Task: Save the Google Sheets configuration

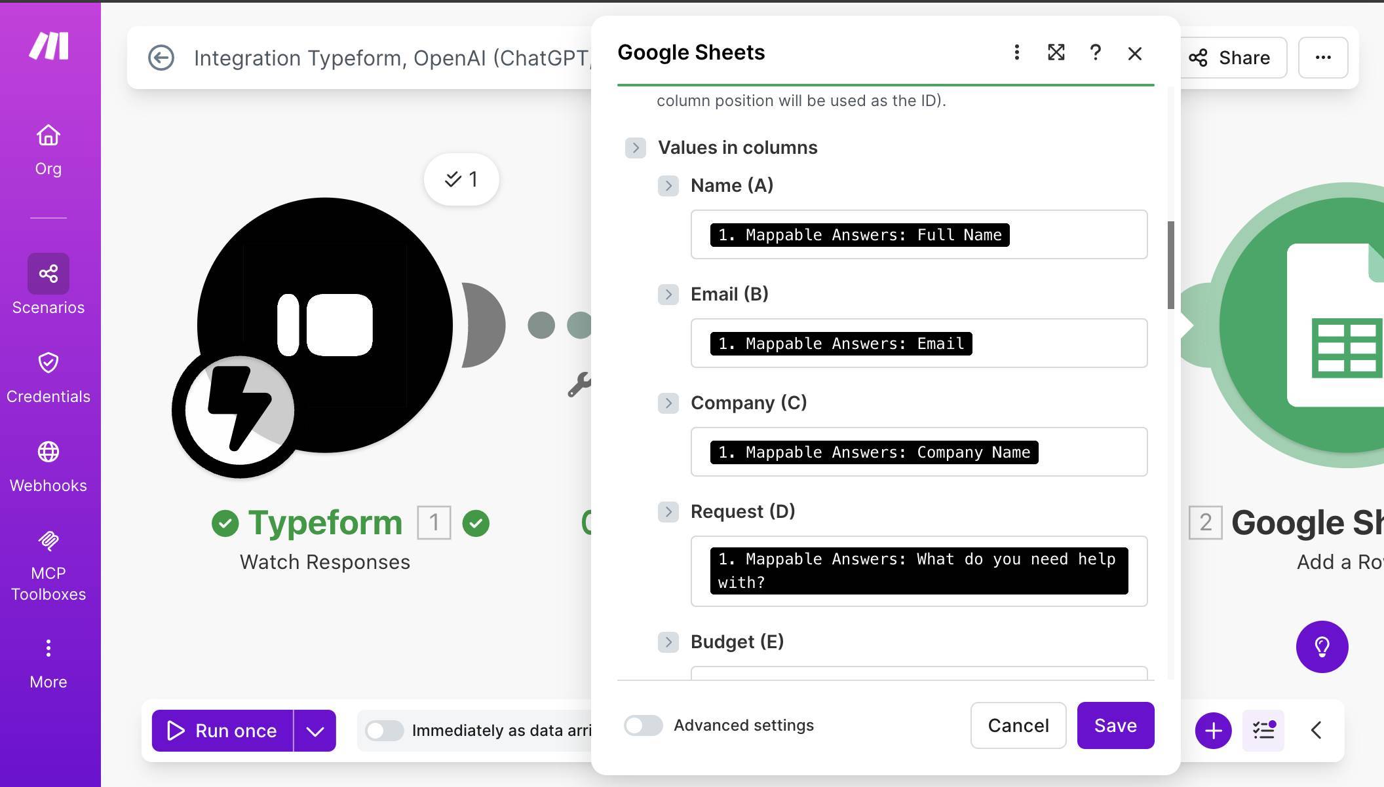Action: [x=1115, y=725]
